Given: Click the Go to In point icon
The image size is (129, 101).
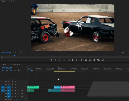Looking at the screenshot, I should pyautogui.click(x=64, y=60).
